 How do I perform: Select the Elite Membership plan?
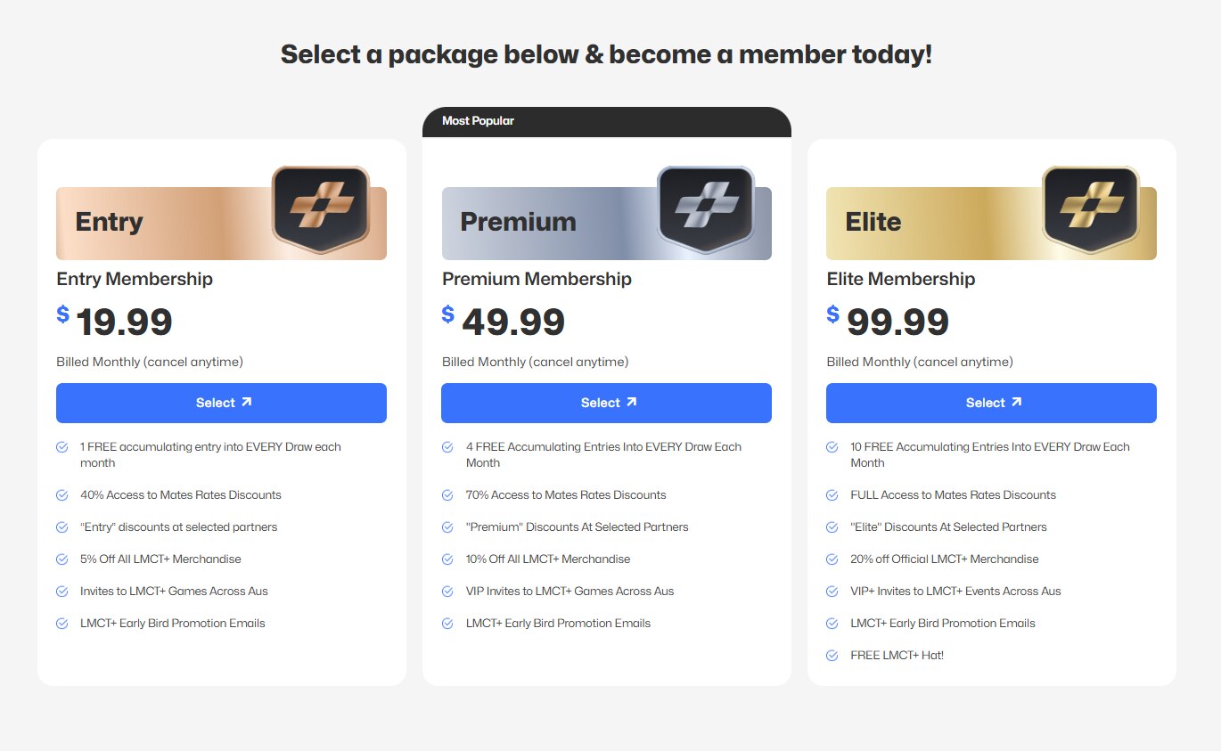[991, 402]
